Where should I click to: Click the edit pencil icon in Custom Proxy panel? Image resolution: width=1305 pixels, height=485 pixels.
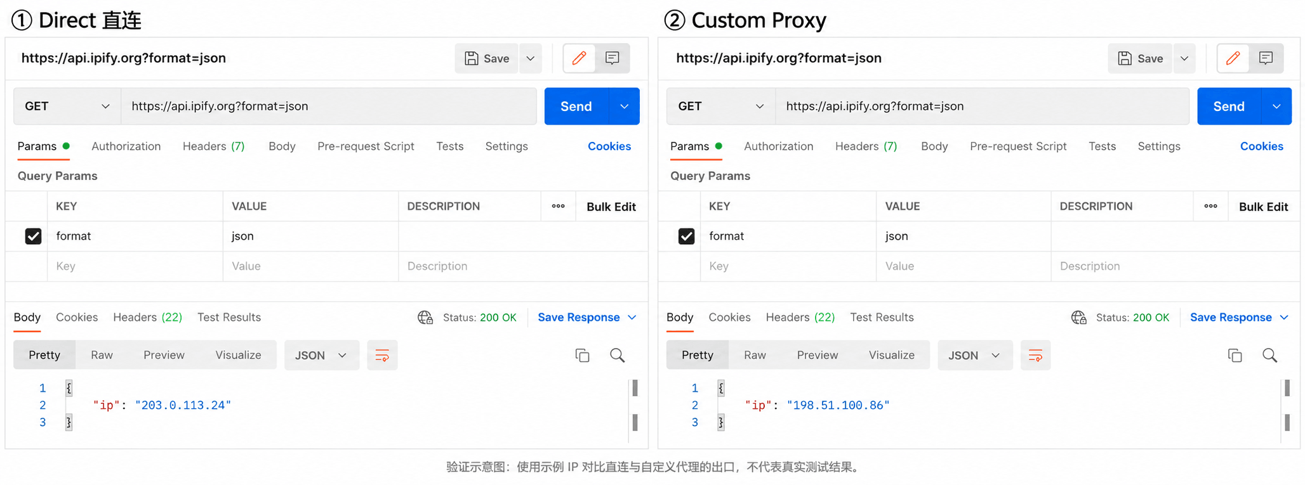point(1233,58)
